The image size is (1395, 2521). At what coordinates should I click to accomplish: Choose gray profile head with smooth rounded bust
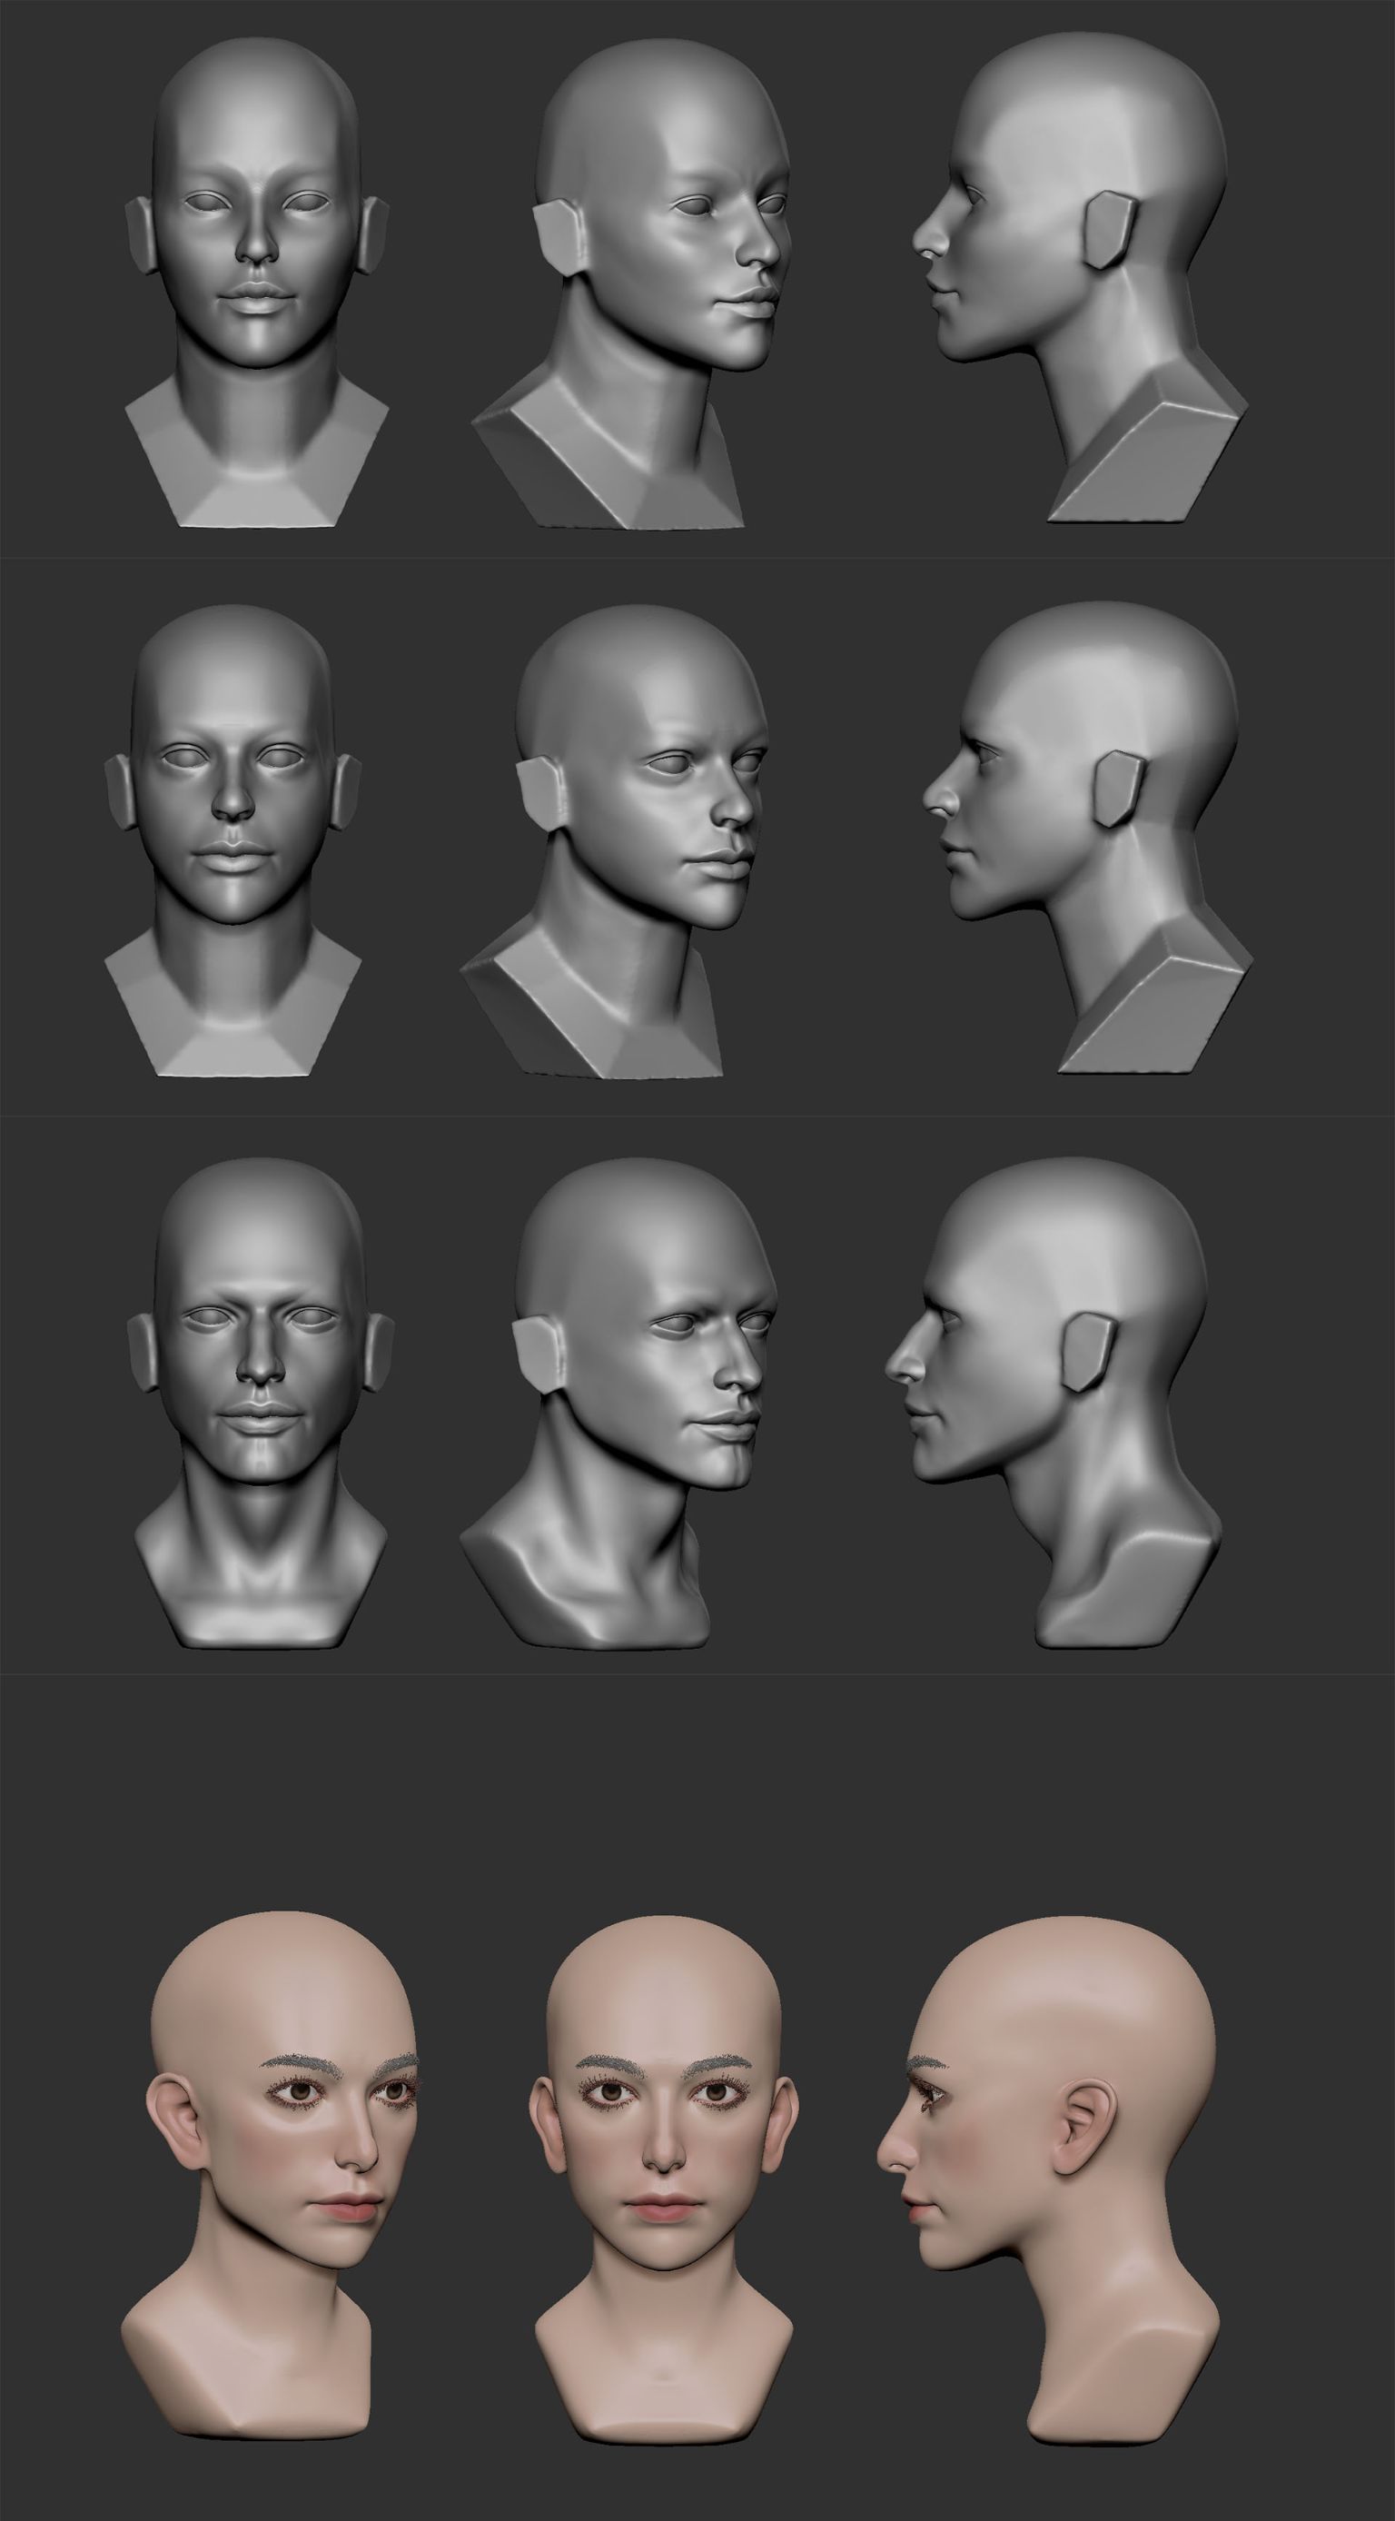1054,1403
